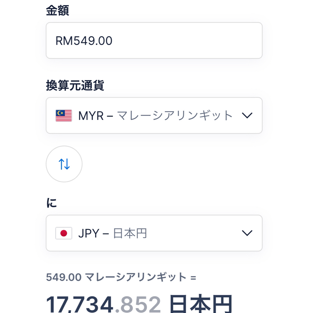Image resolution: width=313 pixels, height=313 pixels.
Task: Open the 換算元通貨 source currency dropdown
Action: pyautogui.click(x=154, y=115)
